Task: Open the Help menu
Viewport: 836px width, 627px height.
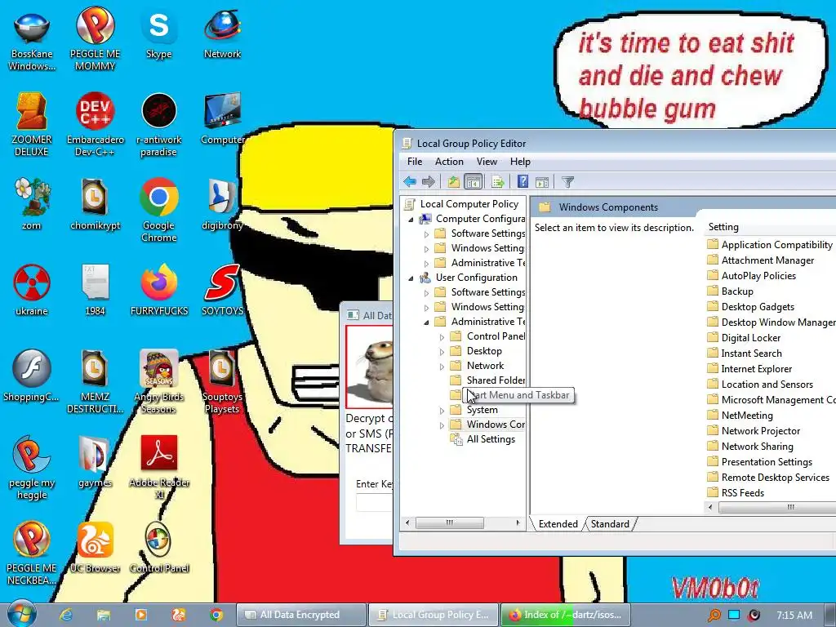Action: [520, 162]
